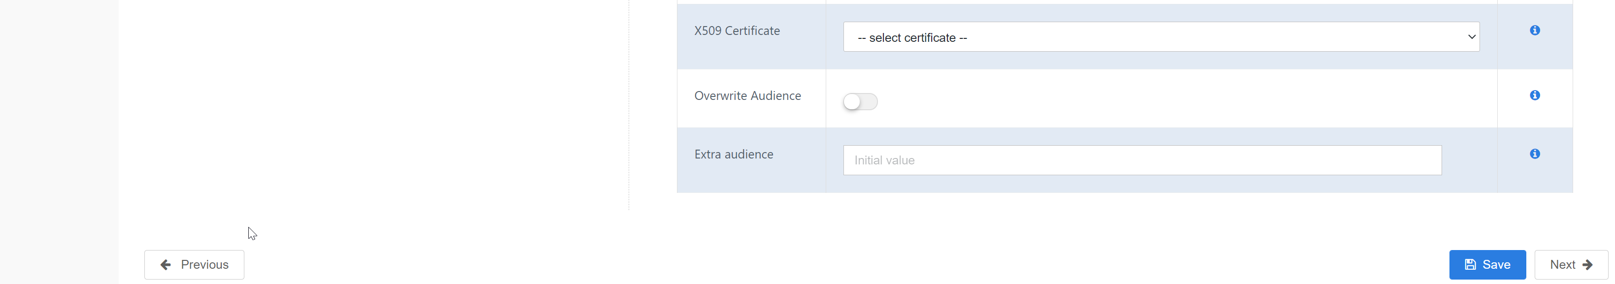Proceed with the Next button

point(1571,265)
